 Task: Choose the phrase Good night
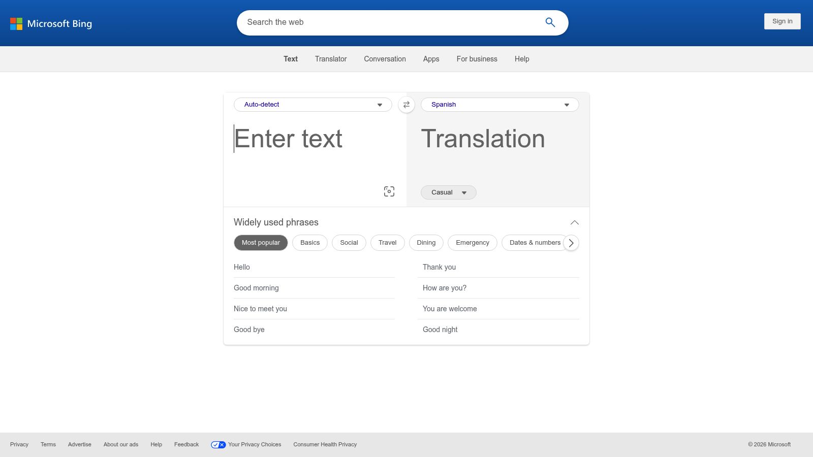click(x=498, y=330)
